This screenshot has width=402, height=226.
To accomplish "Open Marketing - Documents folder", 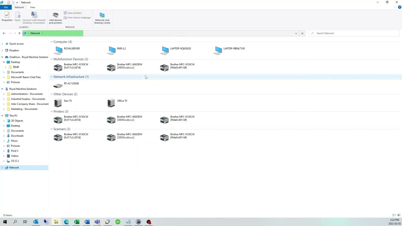I will 24,109.
